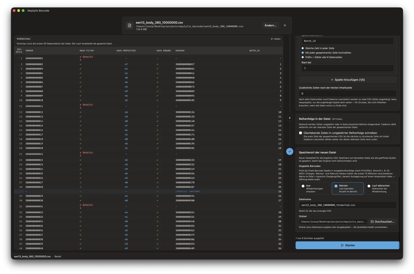Click the blue checkmark step indicator
Screen dimensions: 414x274
pyautogui.click(x=290, y=151)
